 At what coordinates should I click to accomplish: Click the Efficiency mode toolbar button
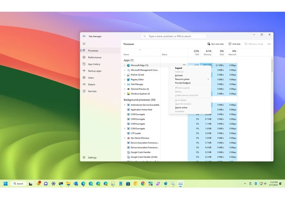point(254,44)
